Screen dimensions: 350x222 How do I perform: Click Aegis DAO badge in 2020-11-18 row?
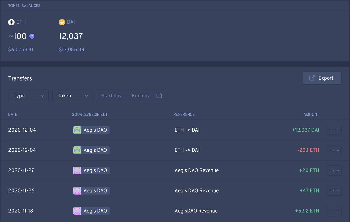pyautogui.click(x=92, y=211)
